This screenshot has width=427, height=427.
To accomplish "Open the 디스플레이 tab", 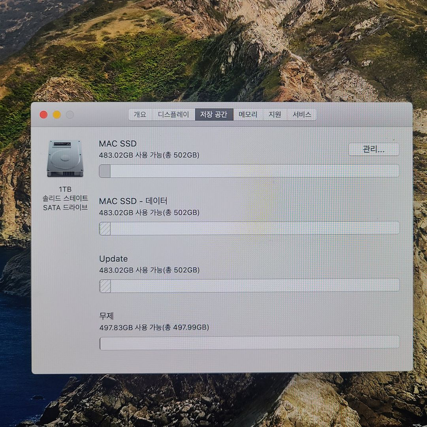I will [x=173, y=114].
